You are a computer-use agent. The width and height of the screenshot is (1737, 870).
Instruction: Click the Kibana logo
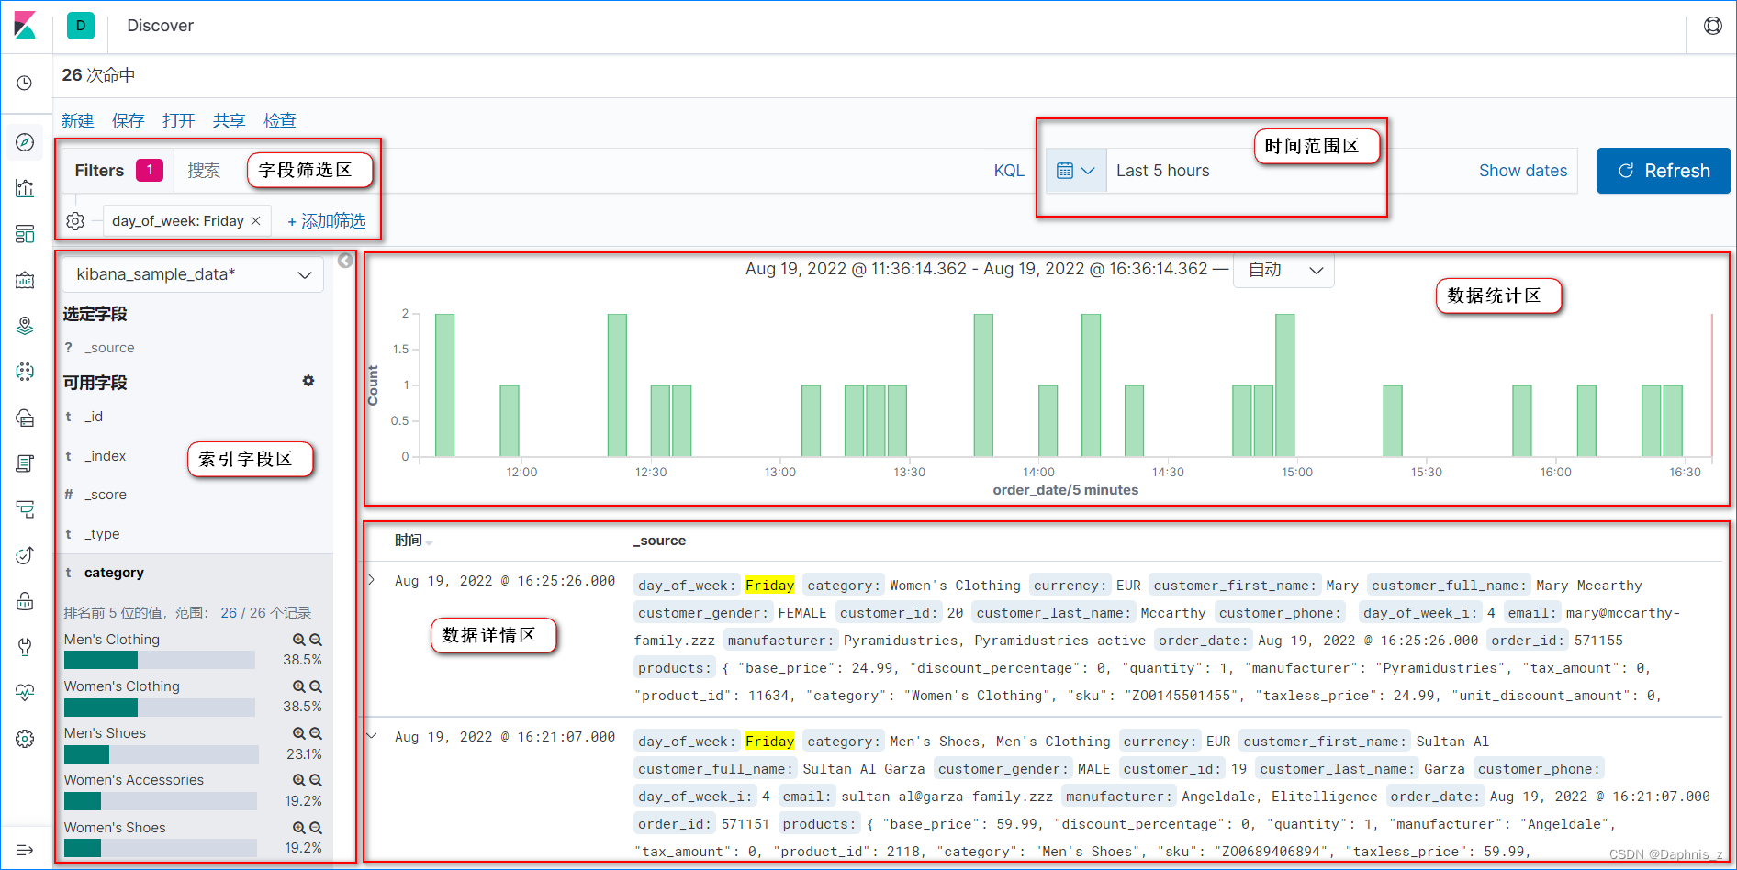(x=26, y=26)
